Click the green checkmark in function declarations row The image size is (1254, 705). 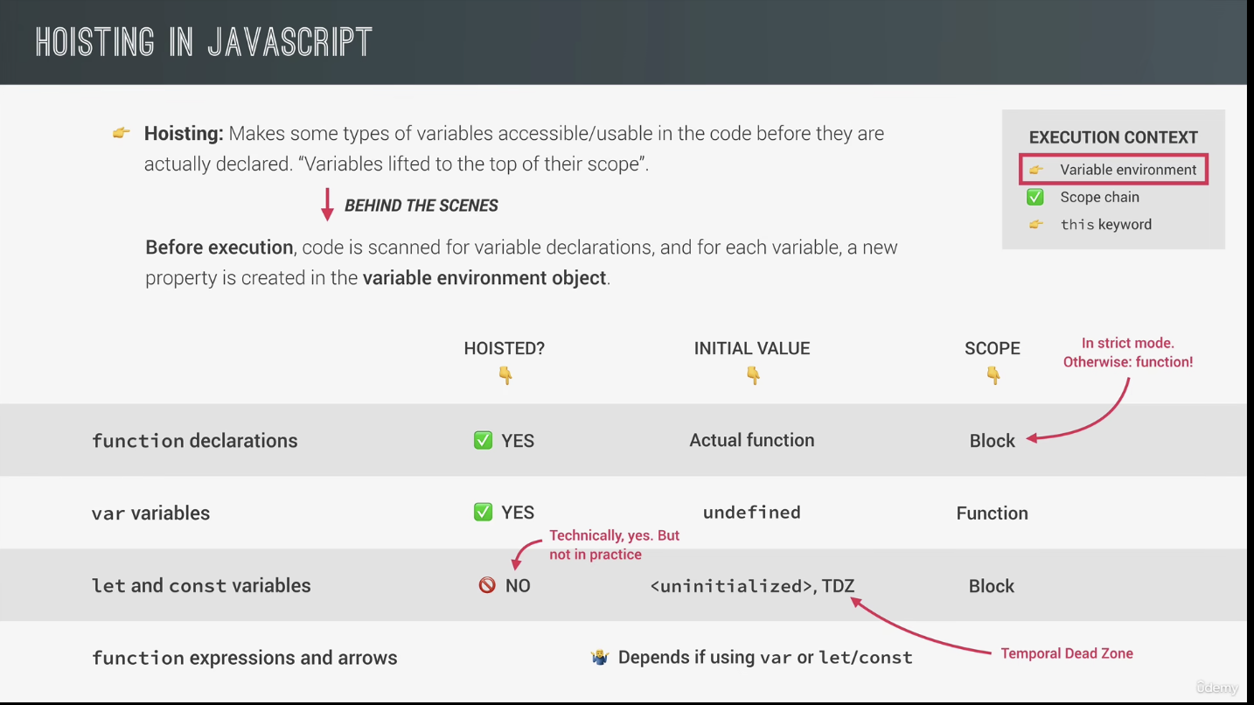pyautogui.click(x=483, y=440)
